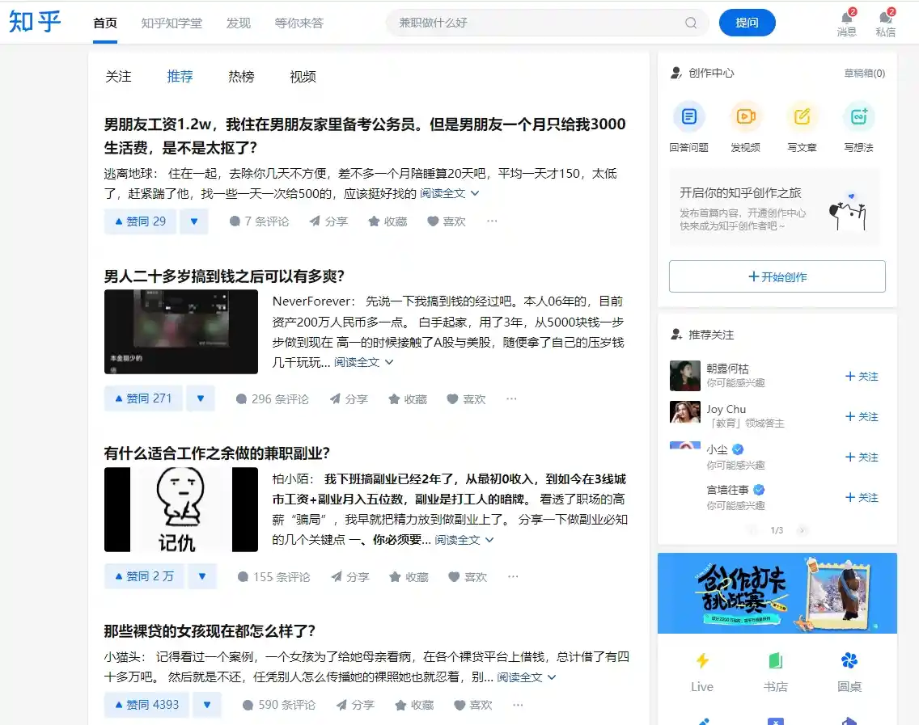Follow 小尘
The image size is (919, 725).
click(x=862, y=457)
